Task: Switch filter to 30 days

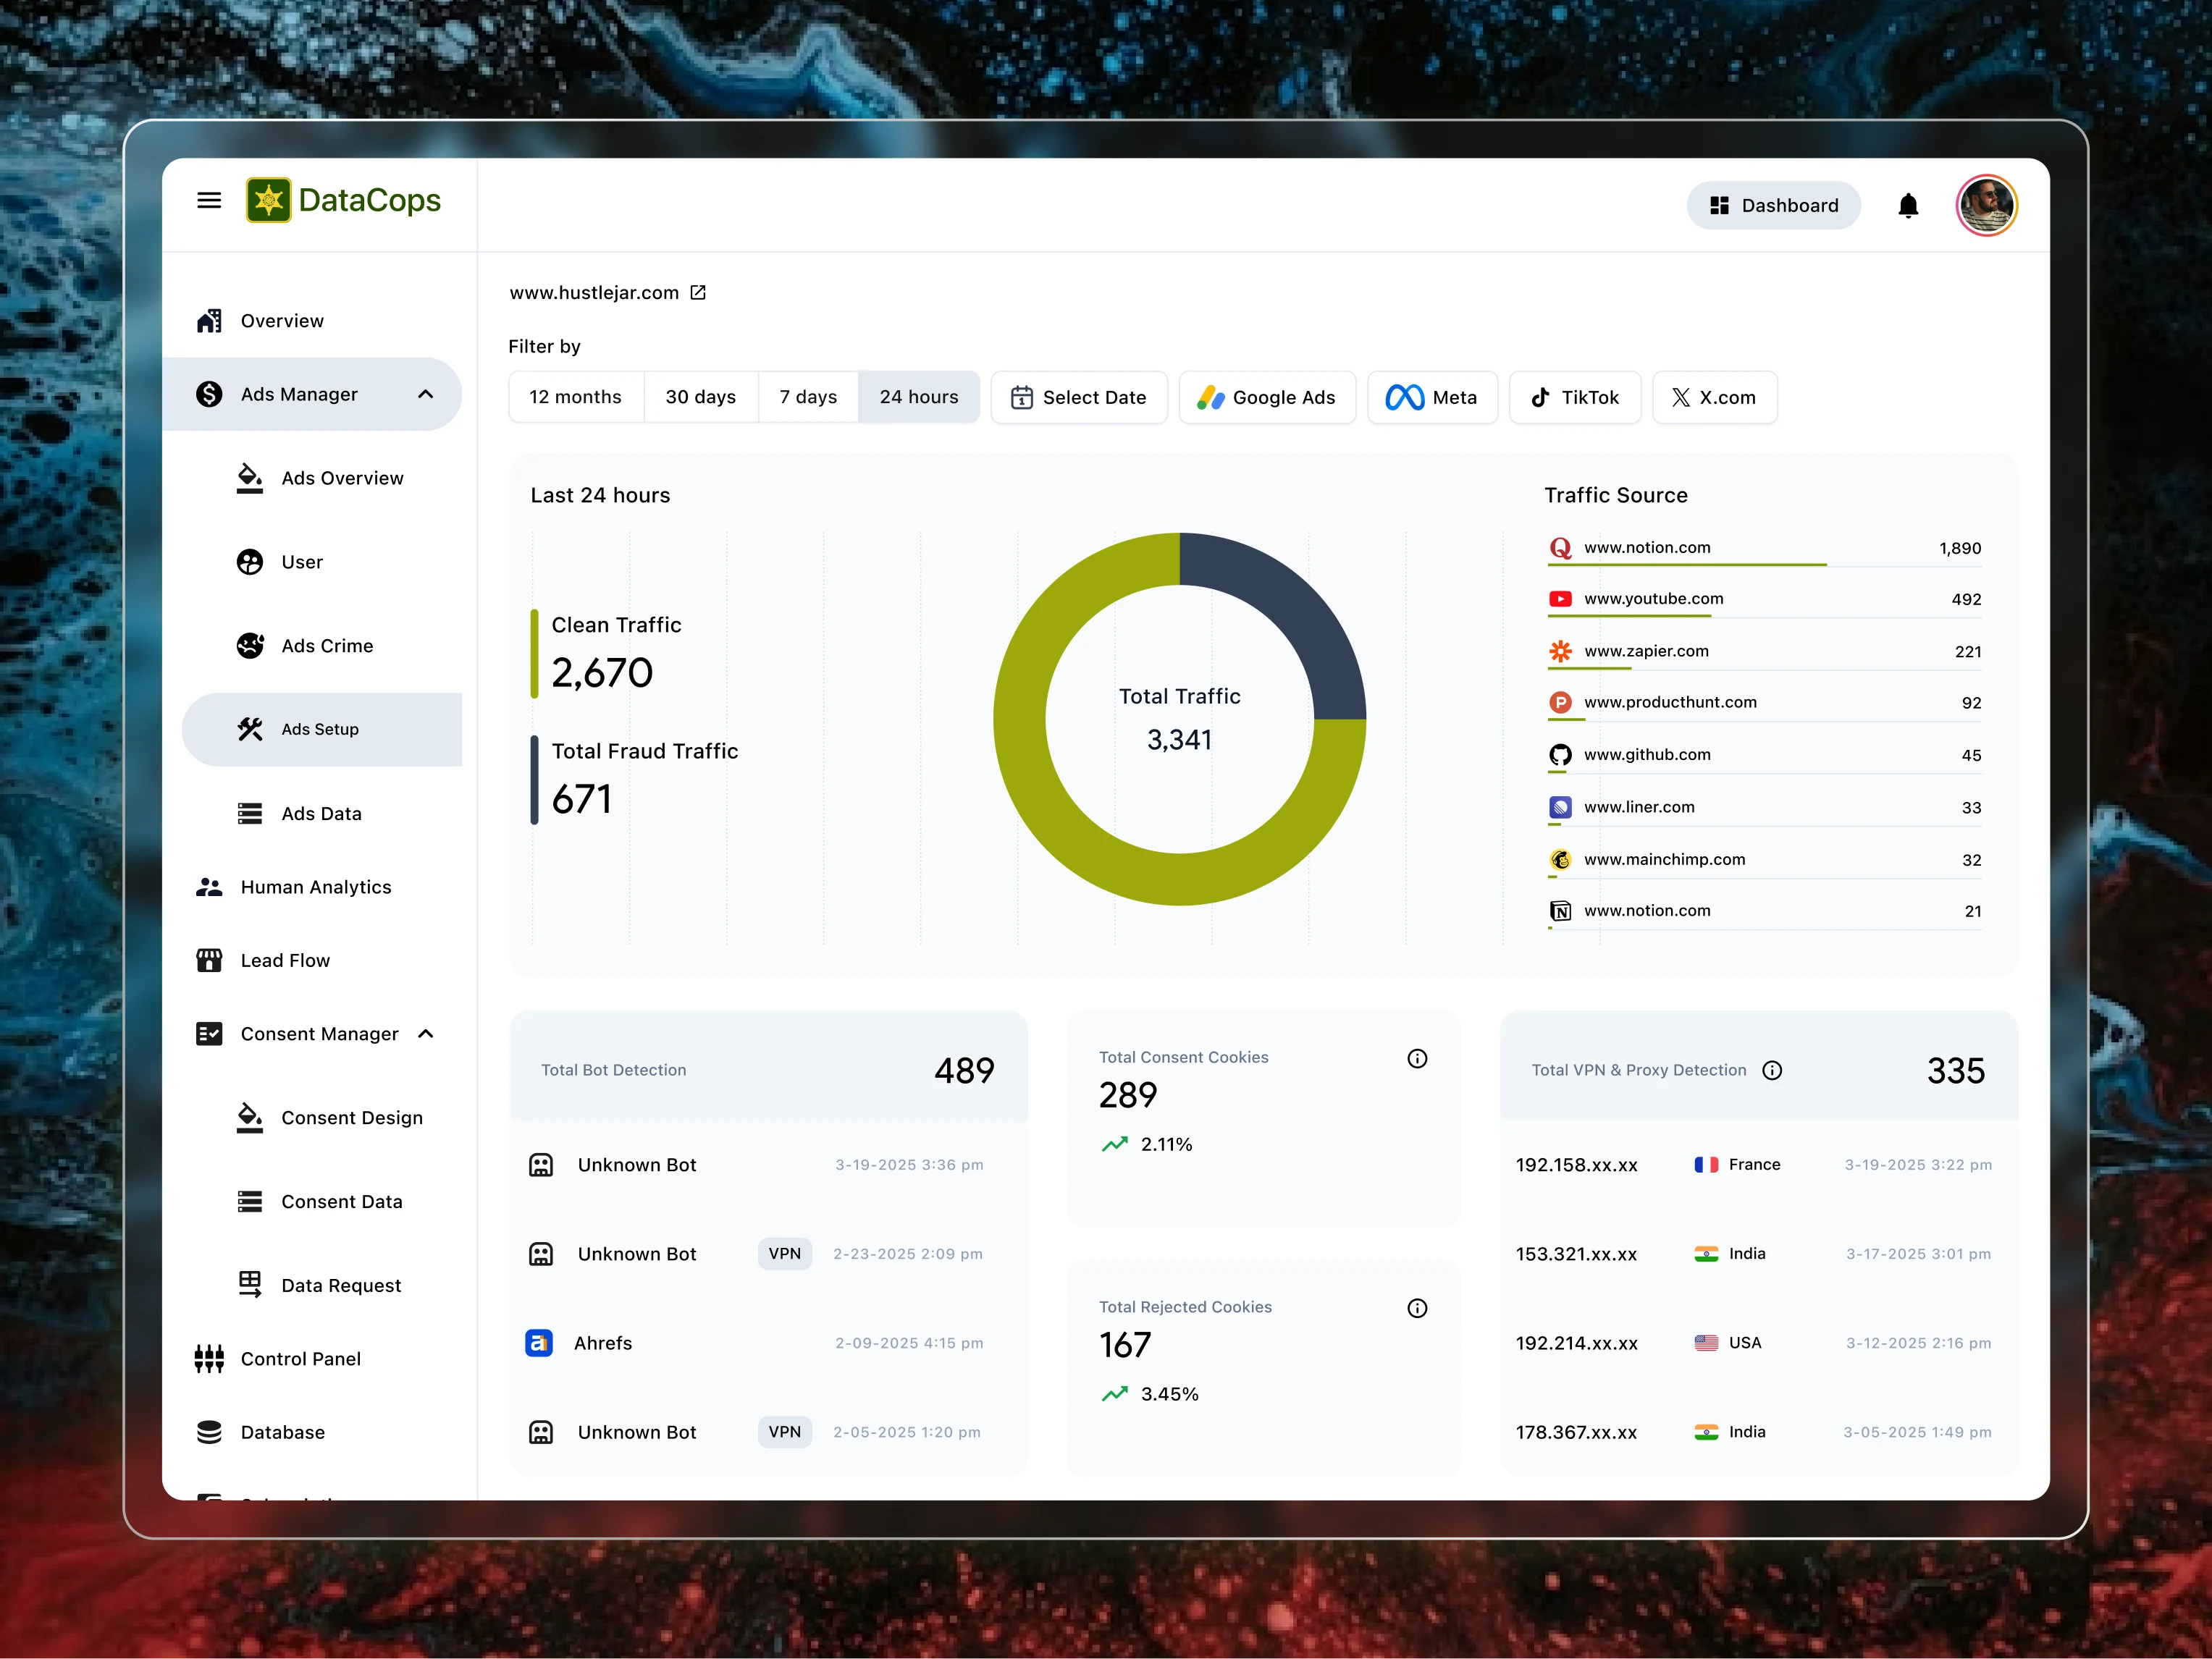Action: [700, 398]
